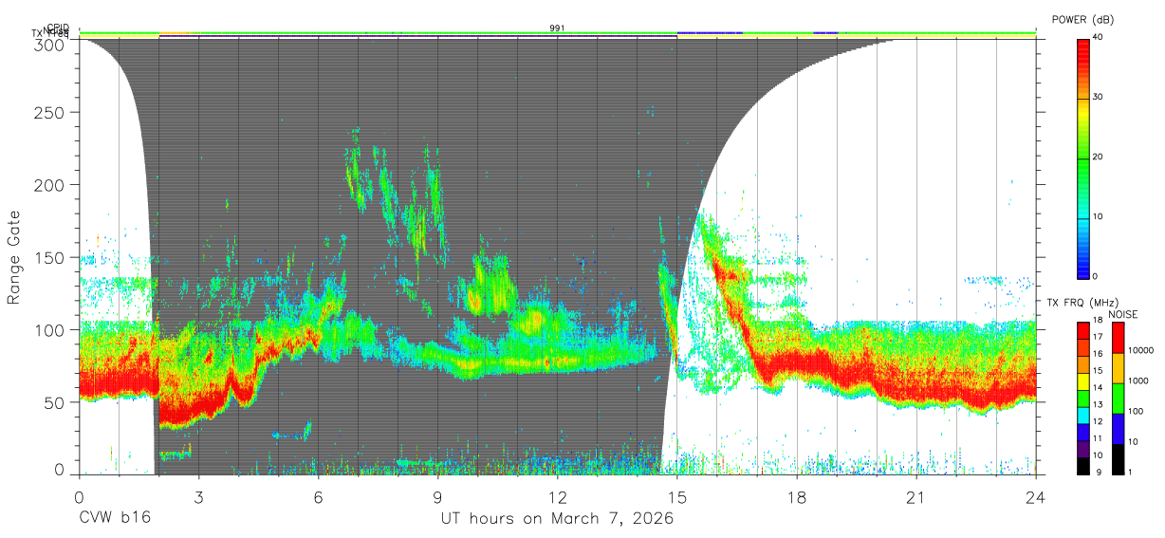
Task: Click the 9 tick on UT hours axis
Action: [437, 497]
